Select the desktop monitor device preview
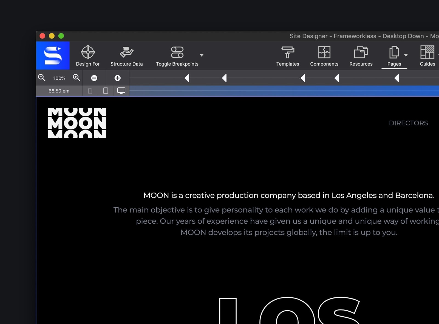This screenshot has height=324, width=439. 121,91
